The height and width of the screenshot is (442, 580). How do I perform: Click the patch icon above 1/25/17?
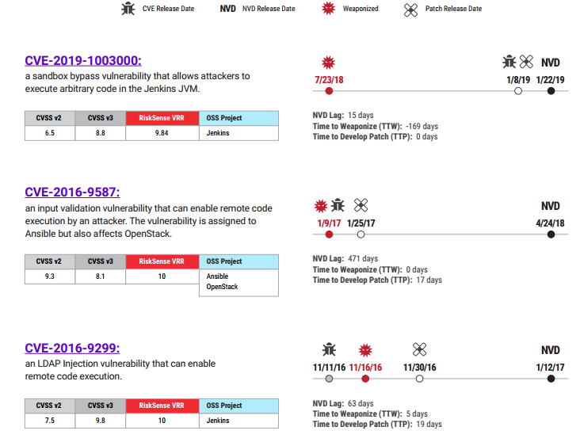pos(361,205)
